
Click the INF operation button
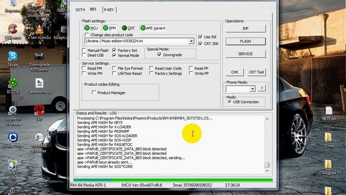pos(245,29)
